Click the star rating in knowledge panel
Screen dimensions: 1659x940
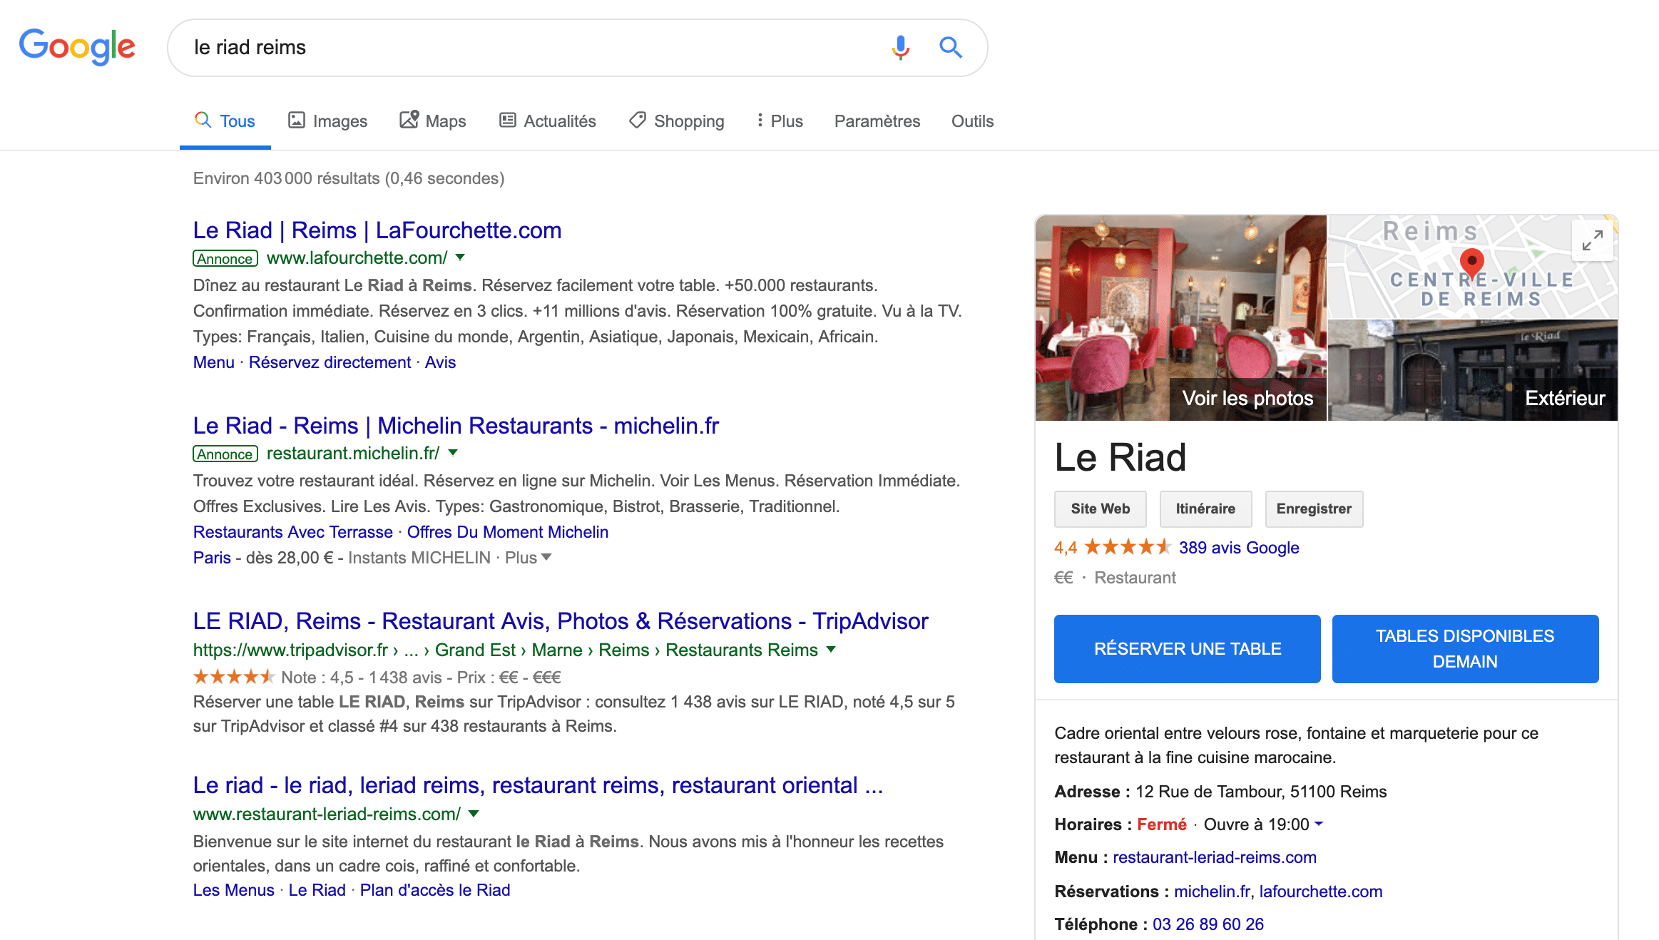point(1128,547)
